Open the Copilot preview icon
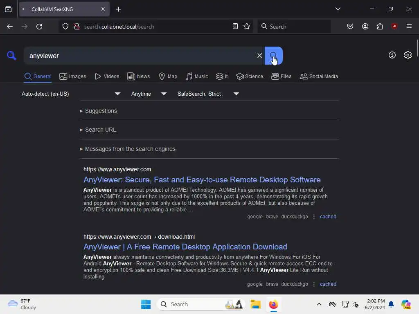The height and width of the screenshot is (314, 419). tap(406, 304)
